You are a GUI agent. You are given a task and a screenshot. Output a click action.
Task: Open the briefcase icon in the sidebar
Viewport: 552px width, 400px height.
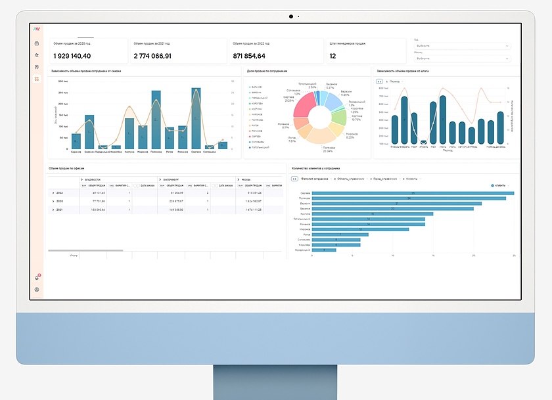click(37, 43)
